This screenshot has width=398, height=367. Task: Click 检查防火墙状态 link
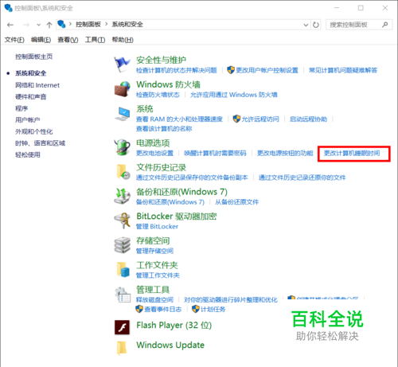tap(158, 95)
